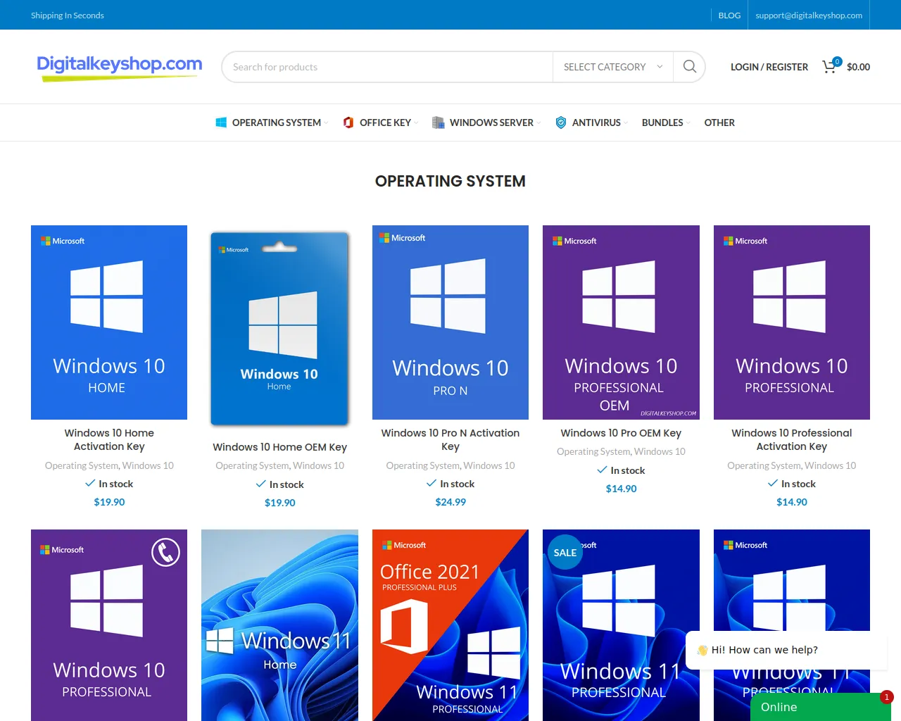Open Windows 10 Pro OEM Key title
The width and height of the screenshot is (901, 721).
click(x=621, y=433)
